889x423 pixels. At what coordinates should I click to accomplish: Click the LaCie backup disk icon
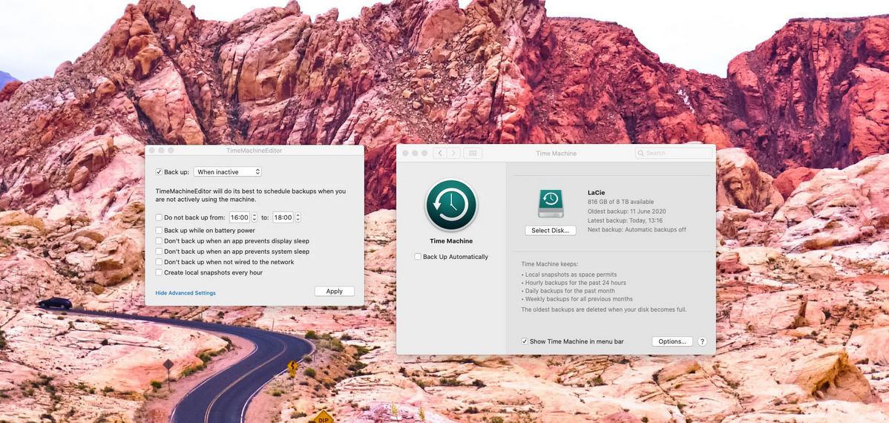(550, 203)
